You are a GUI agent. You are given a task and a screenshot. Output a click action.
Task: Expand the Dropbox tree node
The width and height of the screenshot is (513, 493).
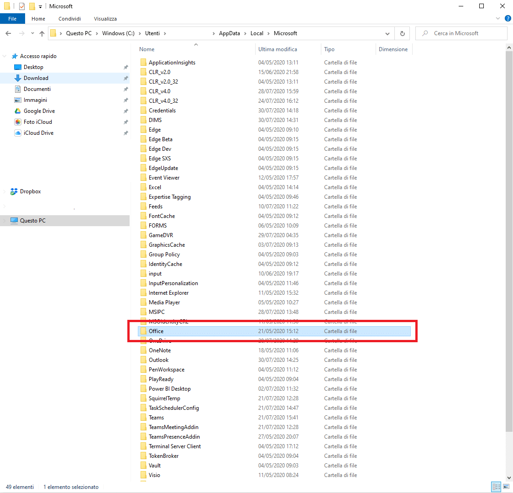[5, 191]
